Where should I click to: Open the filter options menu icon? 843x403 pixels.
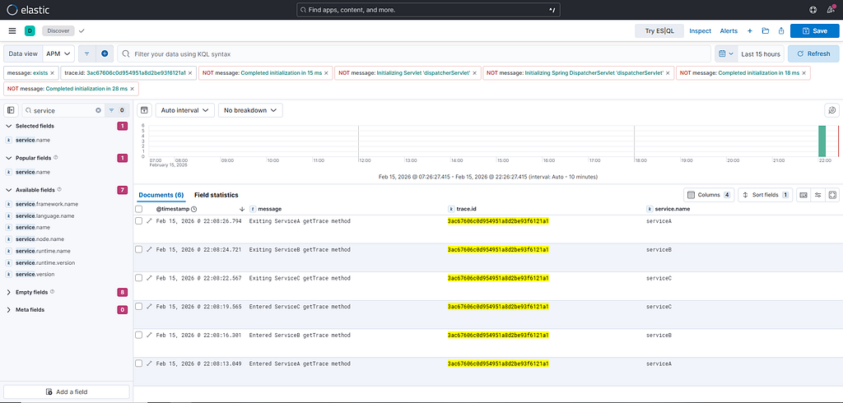click(87, 53)
